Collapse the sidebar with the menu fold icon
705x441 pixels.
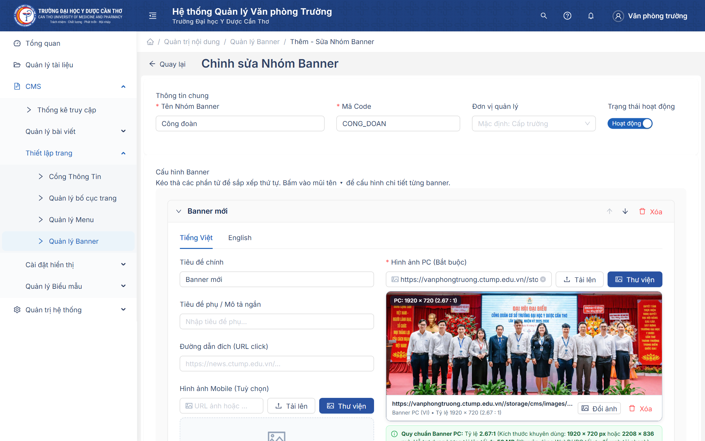153,16
